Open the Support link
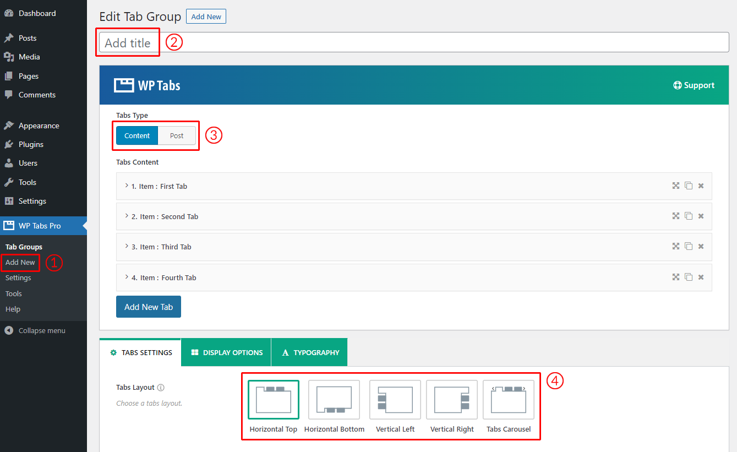This screenshot has width=737, height=452. tap(694, 85)
